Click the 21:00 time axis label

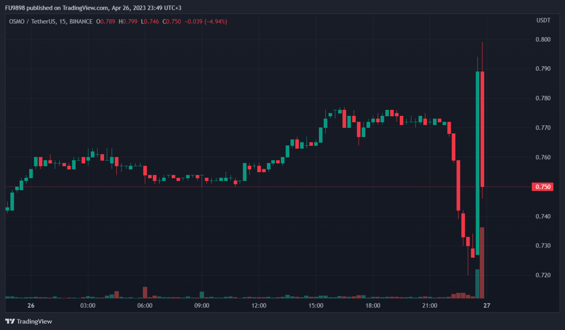(429, 306)
